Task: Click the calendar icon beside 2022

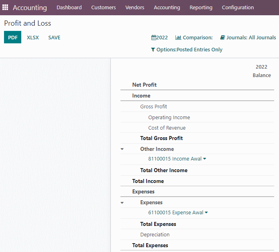Action: [154, 38]
